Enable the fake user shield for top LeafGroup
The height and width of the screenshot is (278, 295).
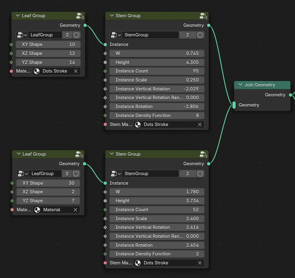(76, 35)
